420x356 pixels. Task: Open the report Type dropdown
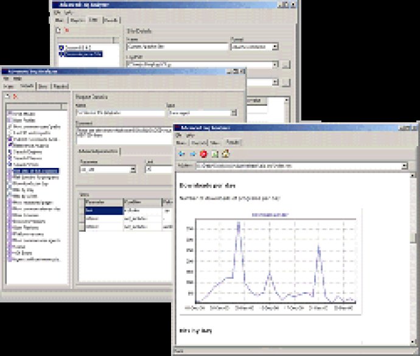(234, 113)
